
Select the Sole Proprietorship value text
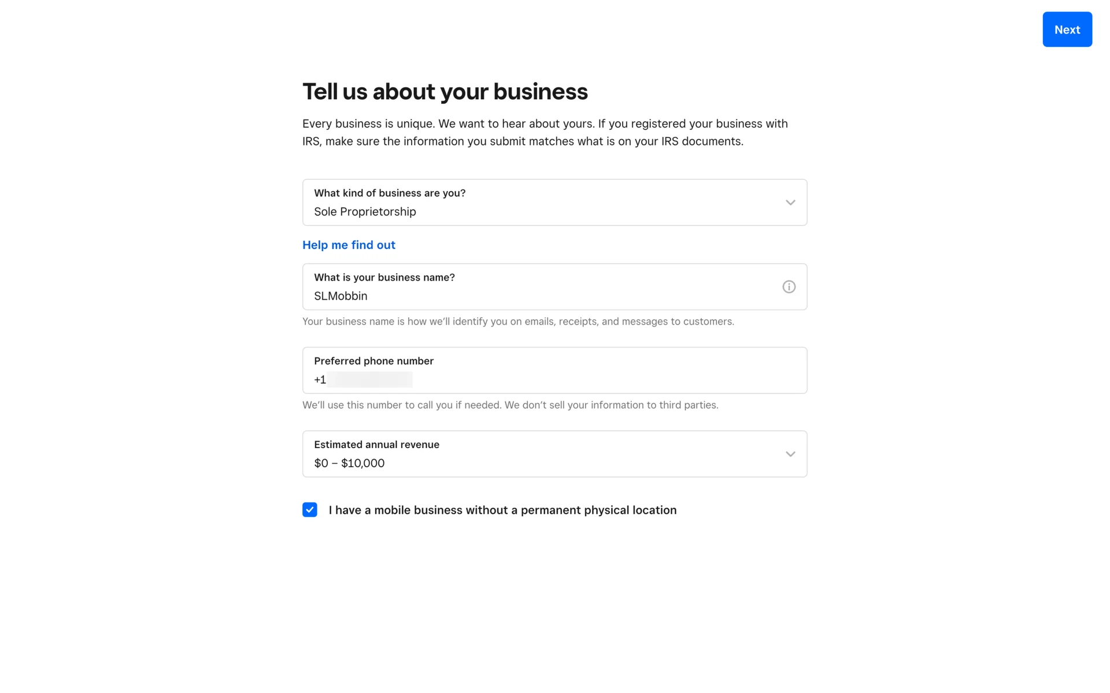tap(365, 212)
